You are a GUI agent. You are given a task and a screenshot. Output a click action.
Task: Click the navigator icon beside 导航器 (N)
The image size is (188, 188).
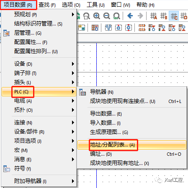click(82, 92)
